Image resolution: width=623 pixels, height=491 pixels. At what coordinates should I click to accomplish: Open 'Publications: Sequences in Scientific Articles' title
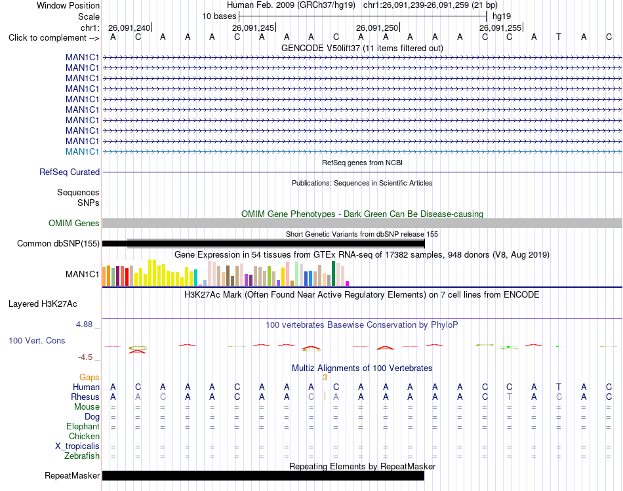coord(362,183)
